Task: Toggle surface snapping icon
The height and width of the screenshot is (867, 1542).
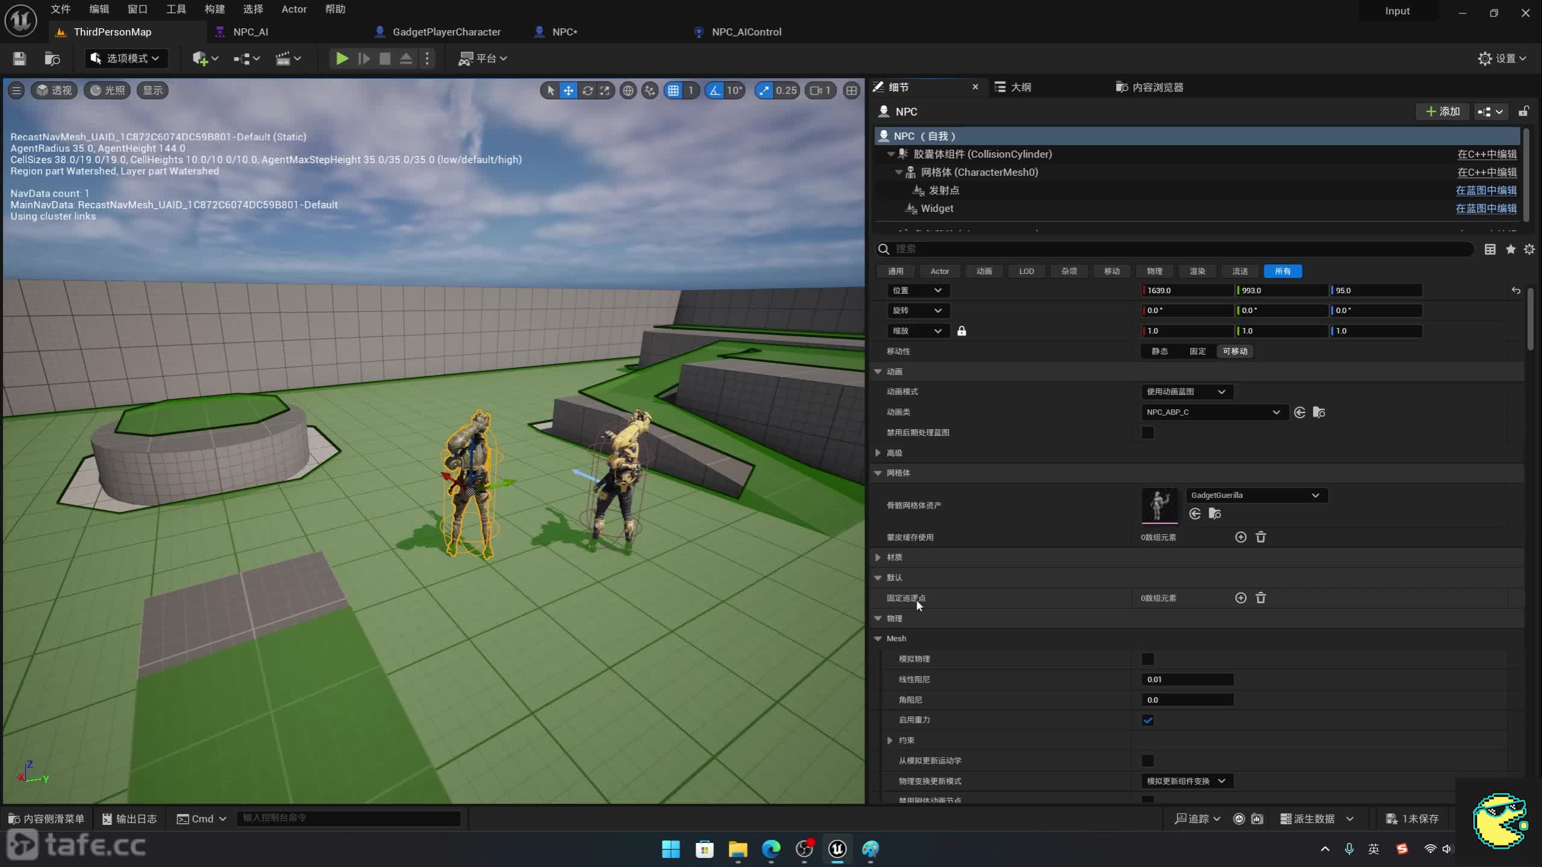Action: (650, 90)
